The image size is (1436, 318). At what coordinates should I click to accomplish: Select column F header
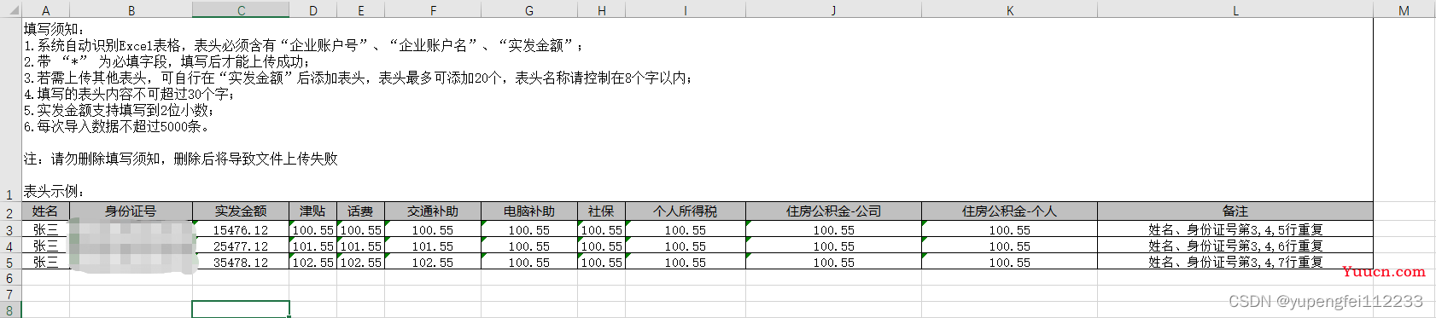(433, 9)
